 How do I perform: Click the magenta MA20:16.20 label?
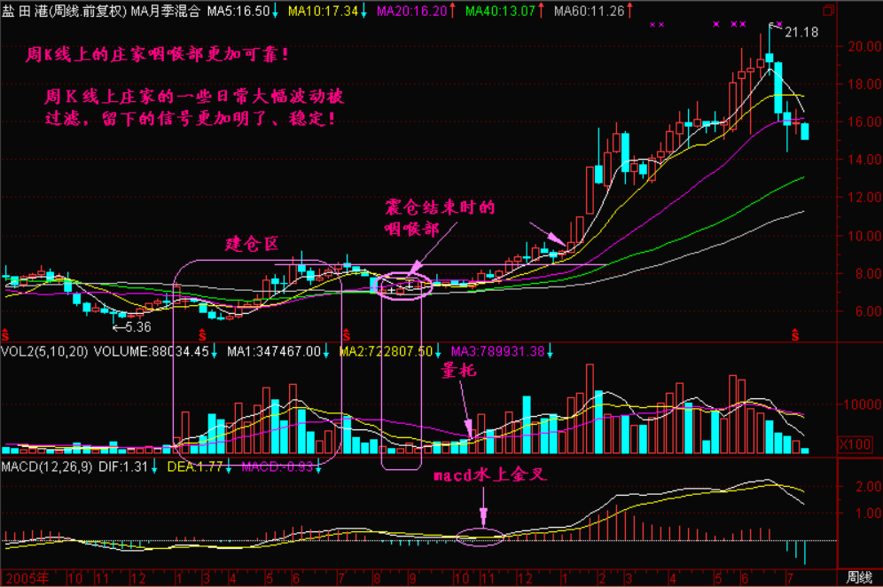pyautogui.click(x=410, y=11)
